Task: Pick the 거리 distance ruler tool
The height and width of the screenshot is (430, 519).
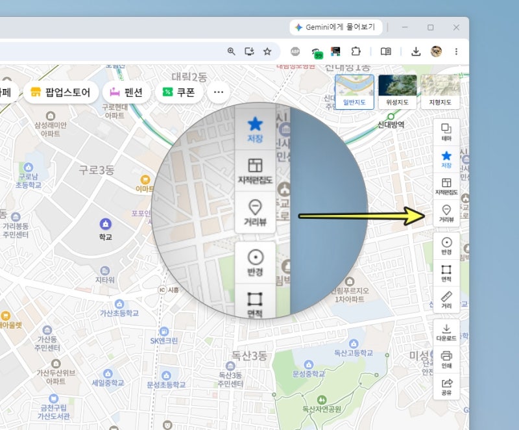Action: [x=446, y=300]
